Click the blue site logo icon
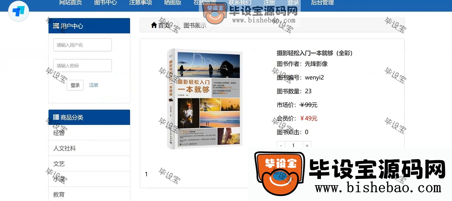This screenshot has height=201, width=452. point(18,11)
